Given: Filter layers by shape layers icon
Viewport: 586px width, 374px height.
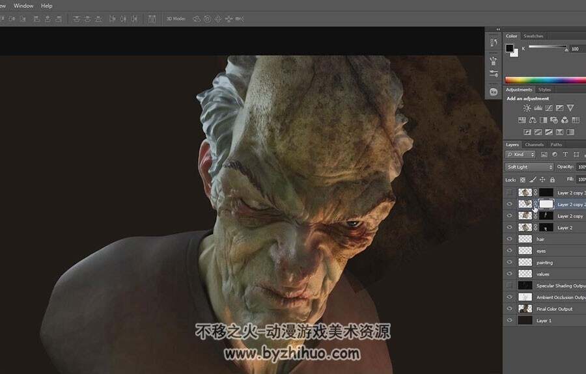Looking at the screenshot, I should 576,155.
